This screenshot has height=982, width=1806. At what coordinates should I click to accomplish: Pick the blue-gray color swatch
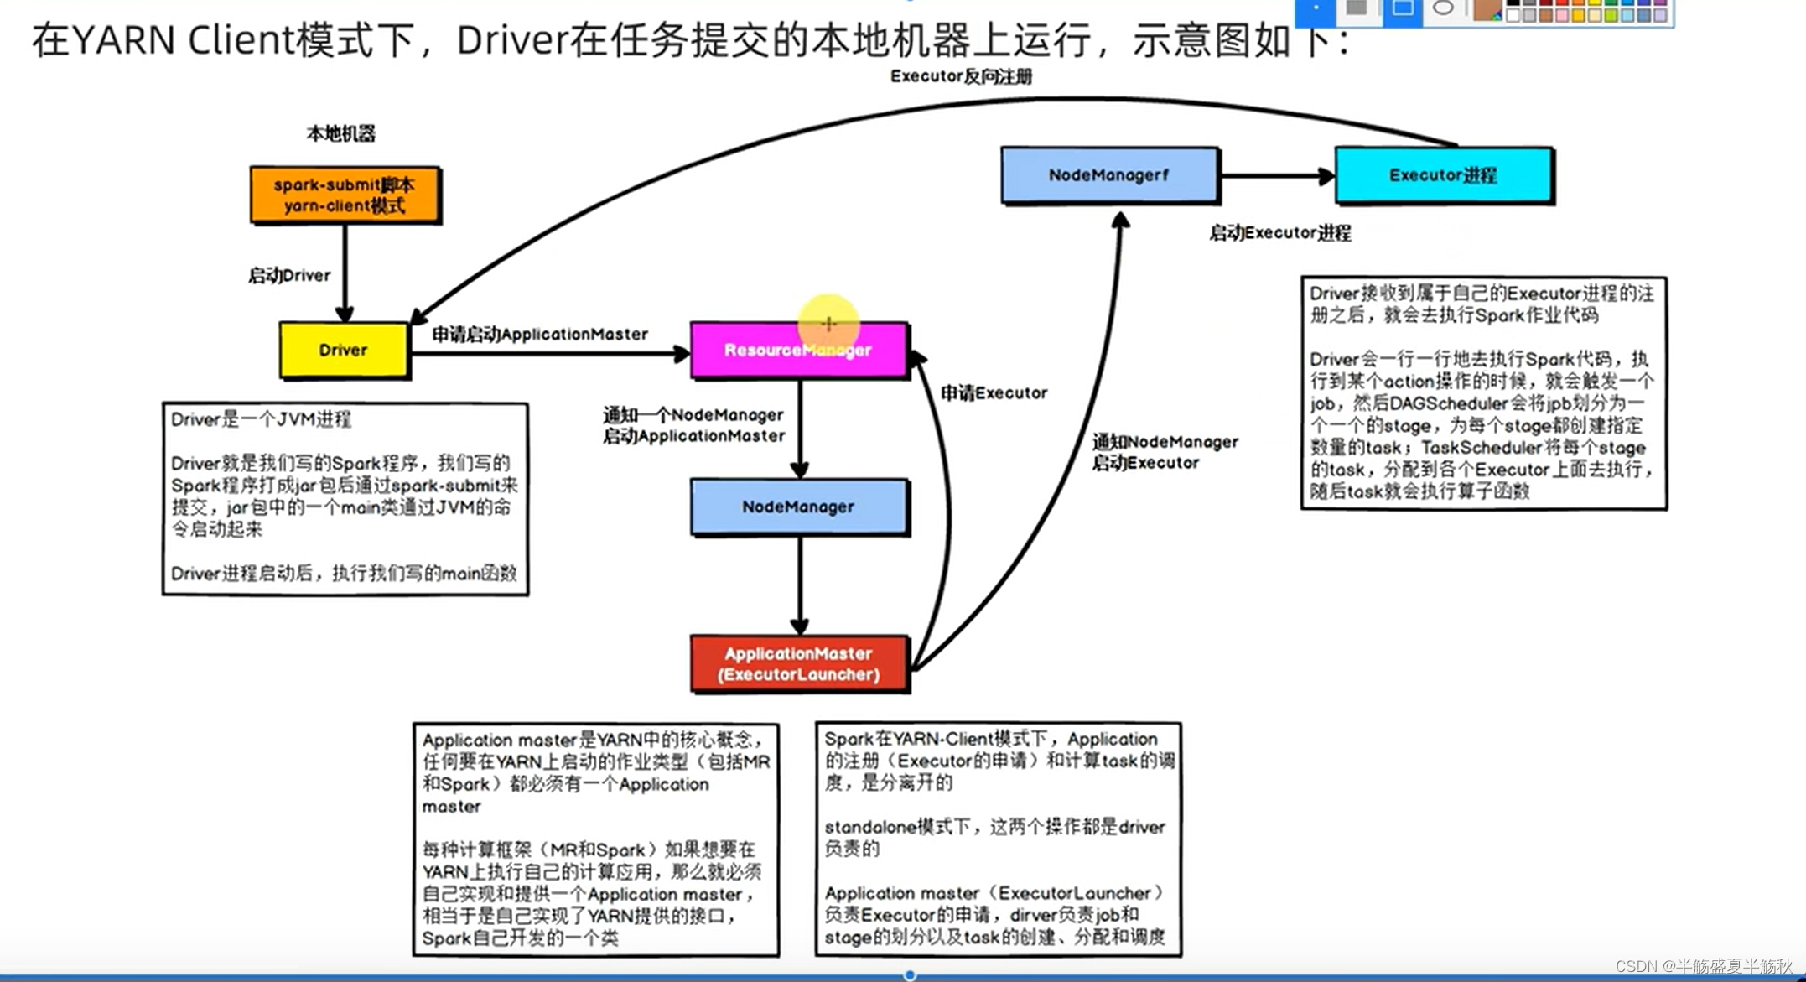click(x=1643, y=15)
